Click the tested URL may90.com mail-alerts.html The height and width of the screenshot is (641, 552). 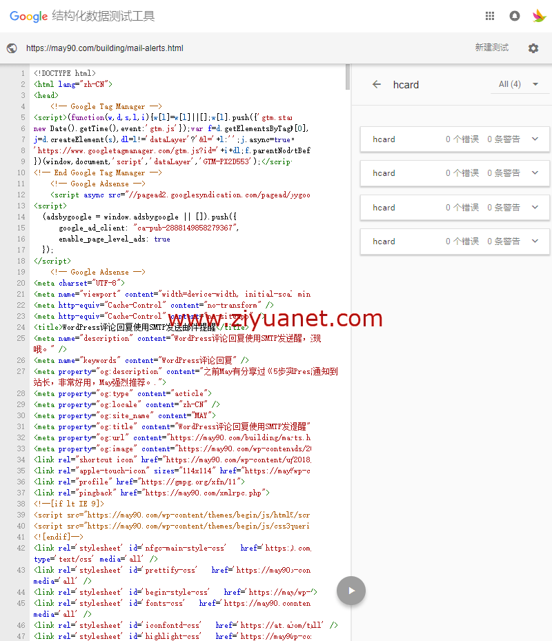click(105, 48)
